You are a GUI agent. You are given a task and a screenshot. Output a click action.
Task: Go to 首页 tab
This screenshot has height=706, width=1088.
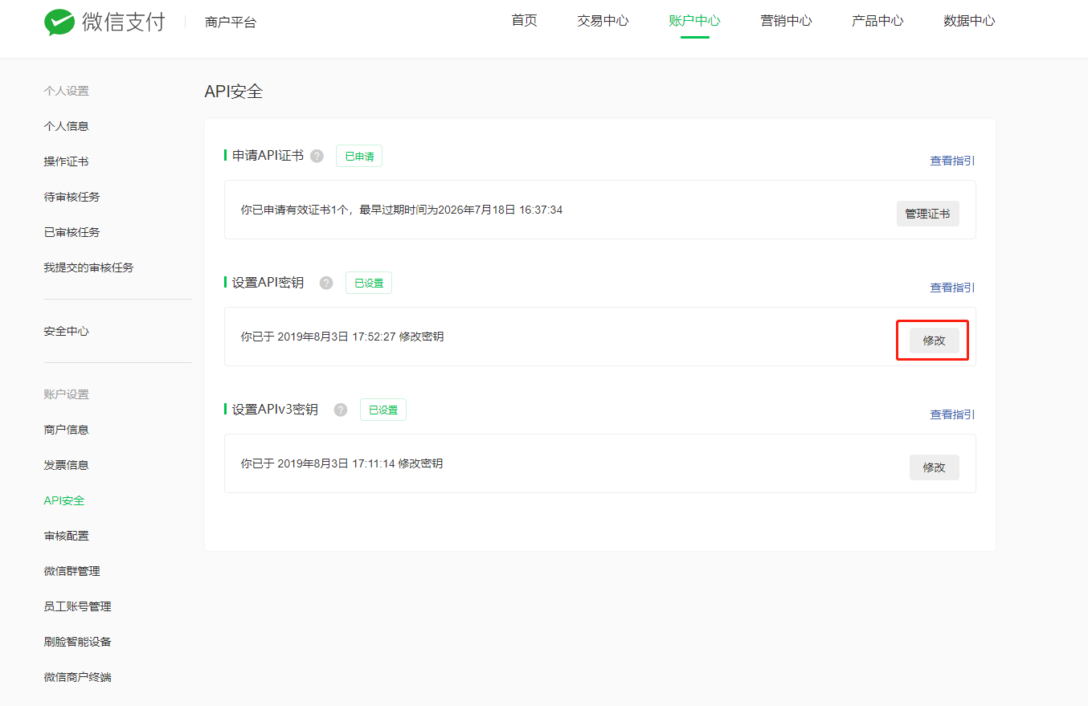[524, 21]
